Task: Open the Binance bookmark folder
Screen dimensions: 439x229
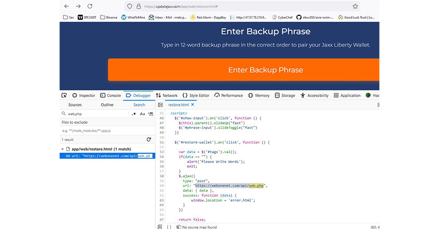Action: click(109, 18)
